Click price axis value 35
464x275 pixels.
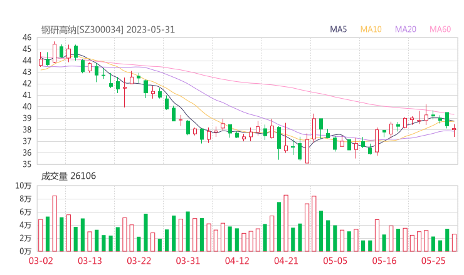pos(27,164)
